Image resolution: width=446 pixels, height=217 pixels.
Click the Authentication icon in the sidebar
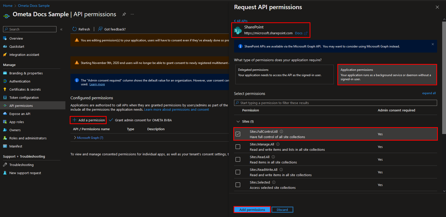pyautogui.click(x=5, y=81)
